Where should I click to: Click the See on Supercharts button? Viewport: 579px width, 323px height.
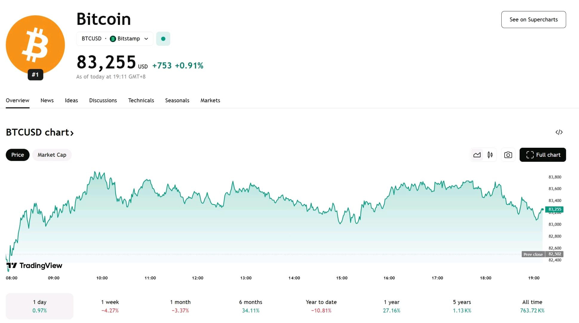coord(534,20)
